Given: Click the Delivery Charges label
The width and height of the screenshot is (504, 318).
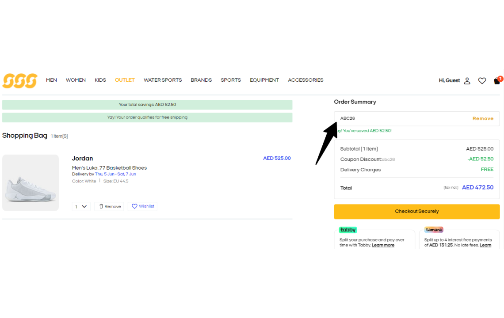Looking at the screenshot, I should [360, 170].
